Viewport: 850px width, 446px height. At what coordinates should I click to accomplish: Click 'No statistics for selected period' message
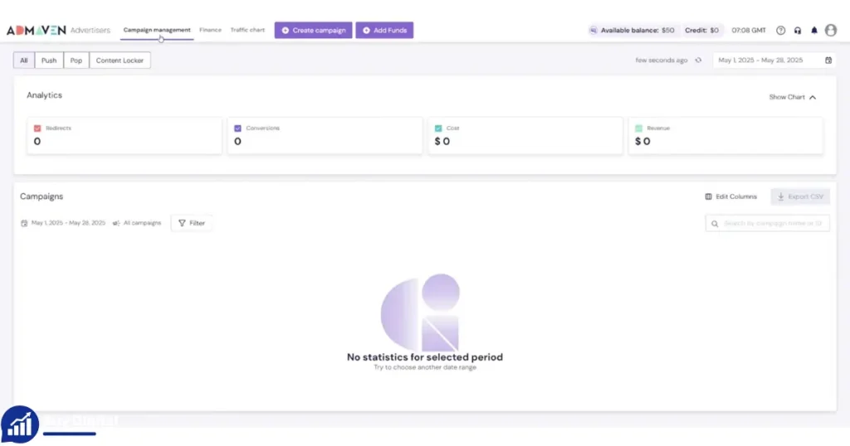click(425, 357)
